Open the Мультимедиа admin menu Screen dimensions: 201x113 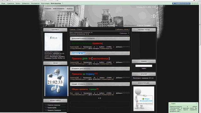(45, 3)
